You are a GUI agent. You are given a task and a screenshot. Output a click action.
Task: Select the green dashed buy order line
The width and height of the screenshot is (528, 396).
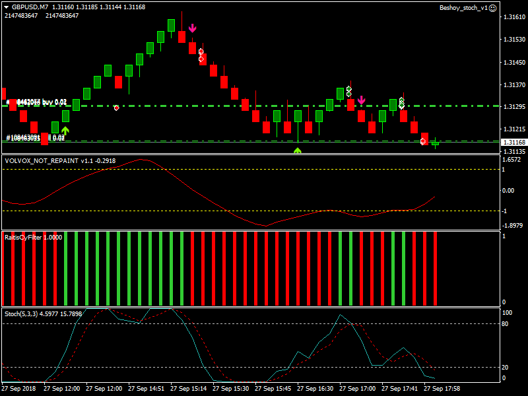coord(264,106)
